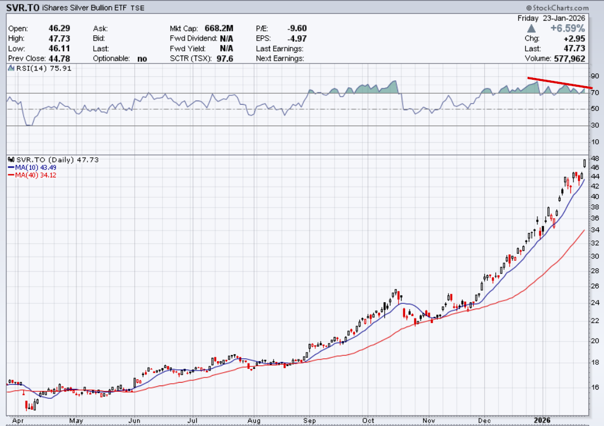
Task: Click the 26 price axis label
Action: (595, 286)
